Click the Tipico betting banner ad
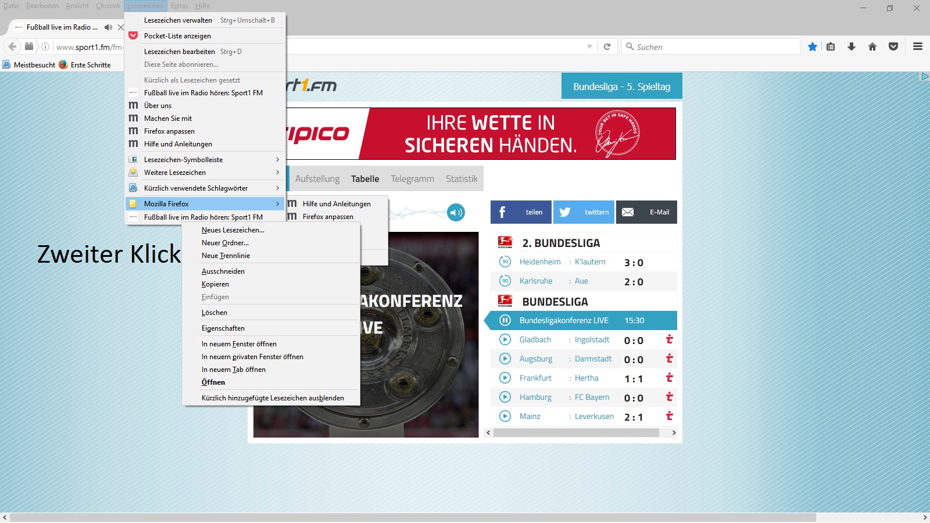The image size is (930, 523). [x=481, y=134]
